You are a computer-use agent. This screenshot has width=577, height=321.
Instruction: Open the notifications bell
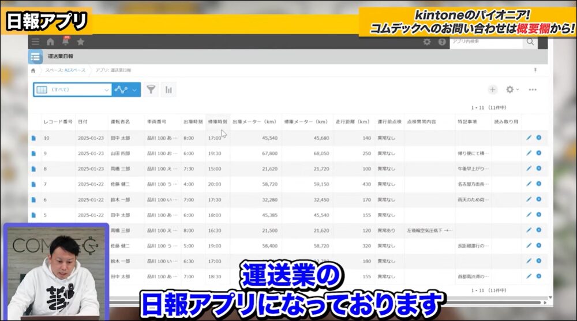(x=65, y=42)
